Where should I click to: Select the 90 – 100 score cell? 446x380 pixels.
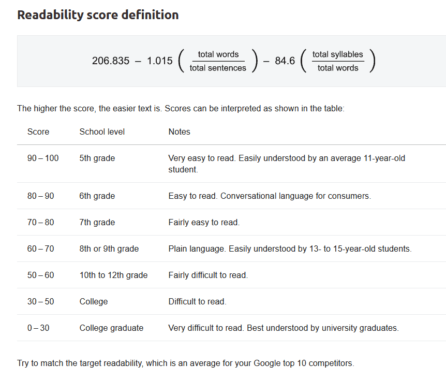[43, 158]
